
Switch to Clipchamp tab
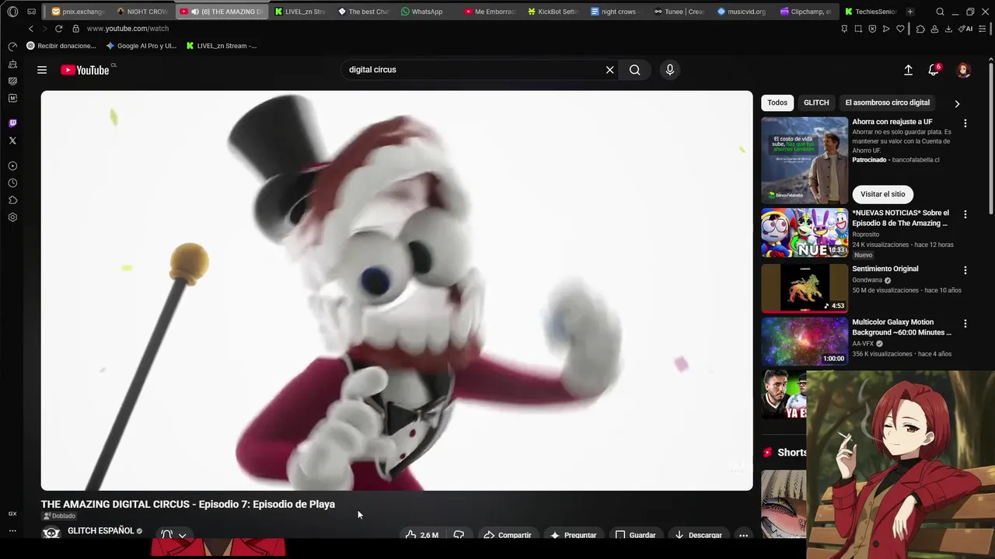[805, 12]
